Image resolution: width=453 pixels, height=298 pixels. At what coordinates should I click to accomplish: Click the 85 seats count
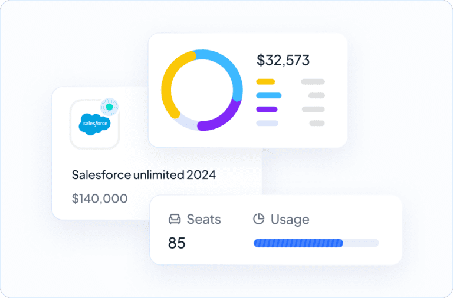click(176, 243)
